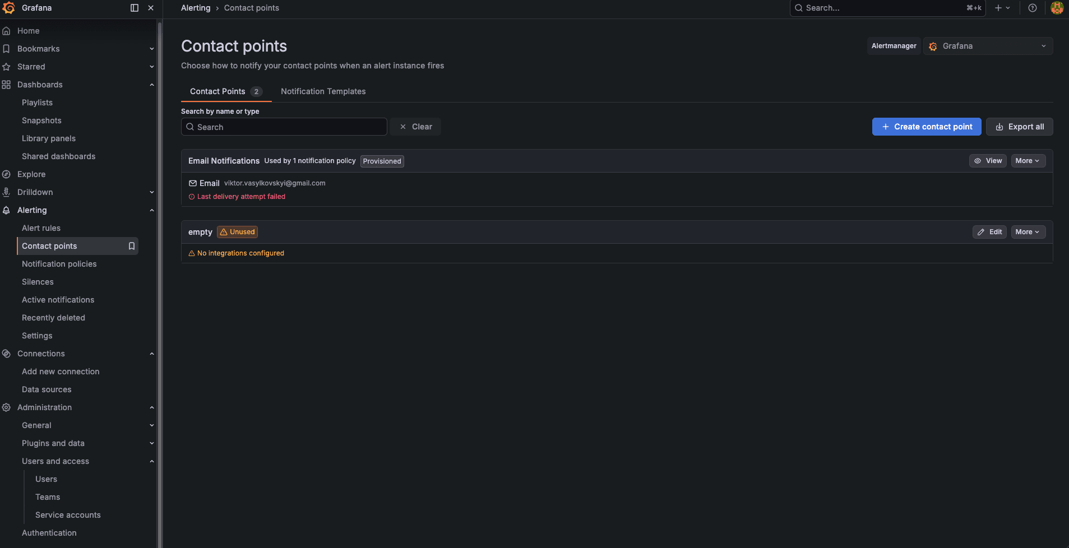1069x548 pixels.
Task: Click the Alerting bell icon
Action: pos(6,210)
